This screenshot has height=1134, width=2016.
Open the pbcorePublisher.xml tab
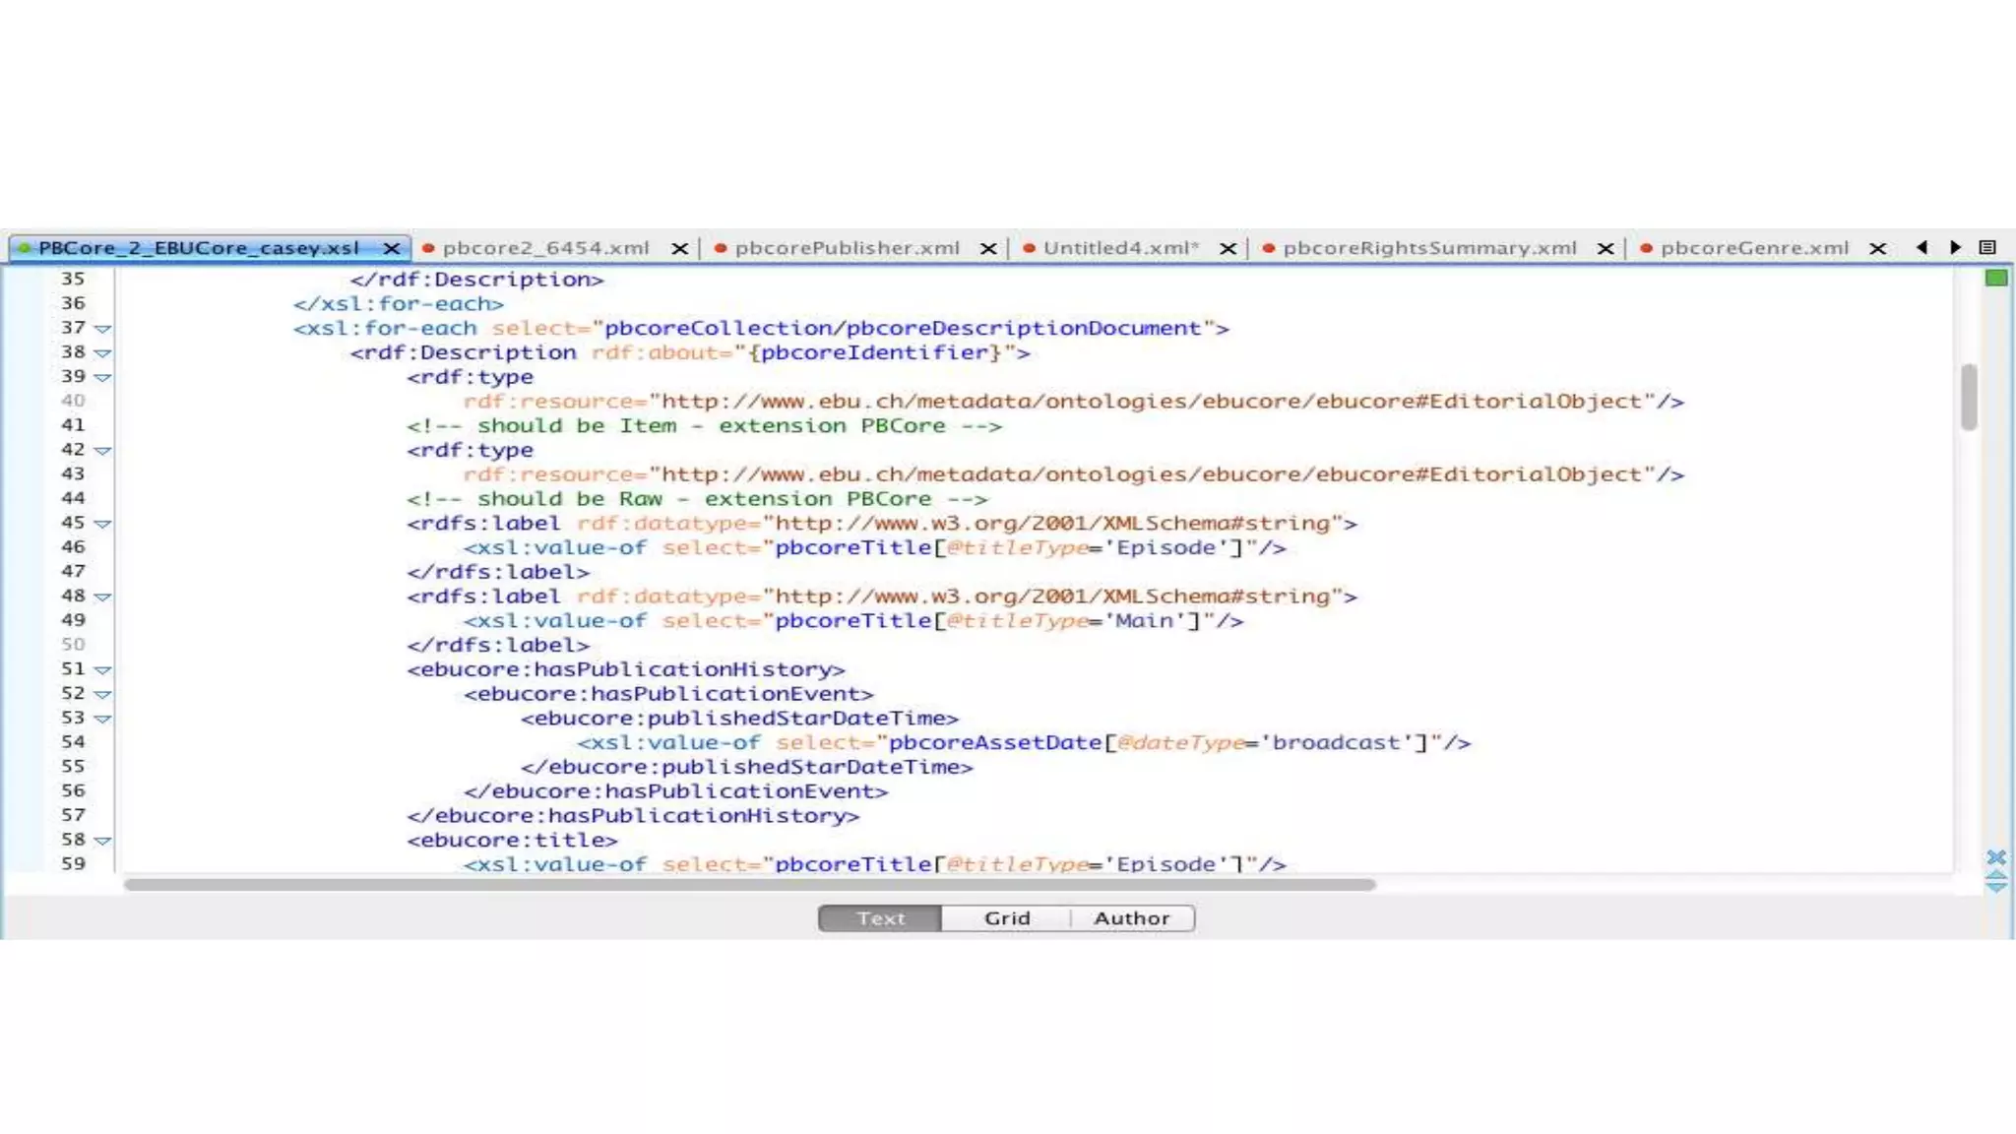847,248
